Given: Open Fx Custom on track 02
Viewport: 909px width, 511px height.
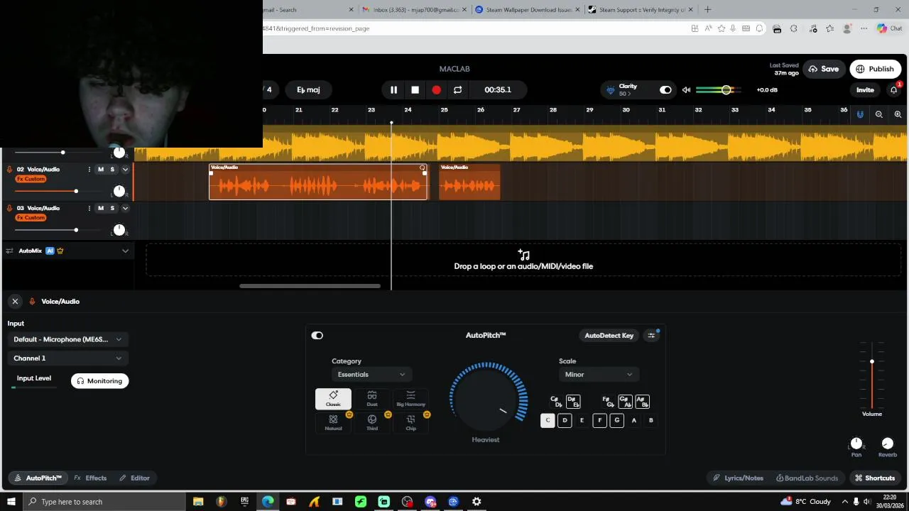Looking at the screenshot, I should pos(31,179).
